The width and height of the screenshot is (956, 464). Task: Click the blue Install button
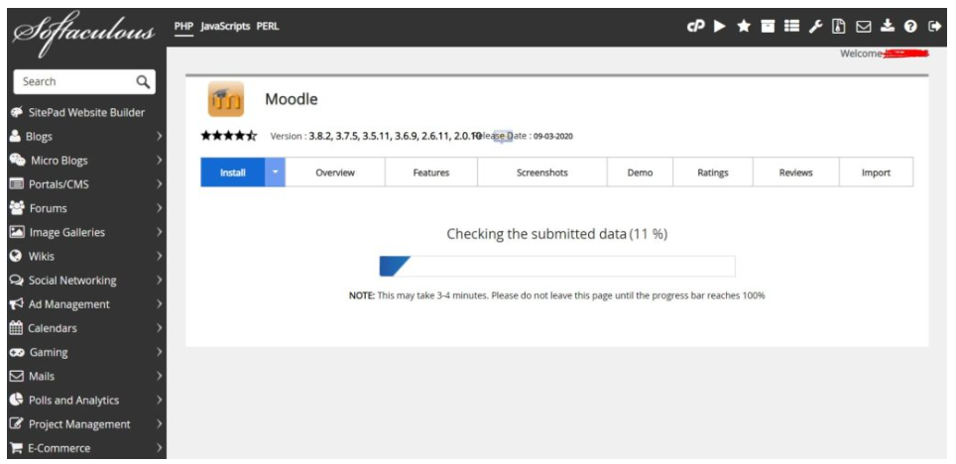point(233,173)
